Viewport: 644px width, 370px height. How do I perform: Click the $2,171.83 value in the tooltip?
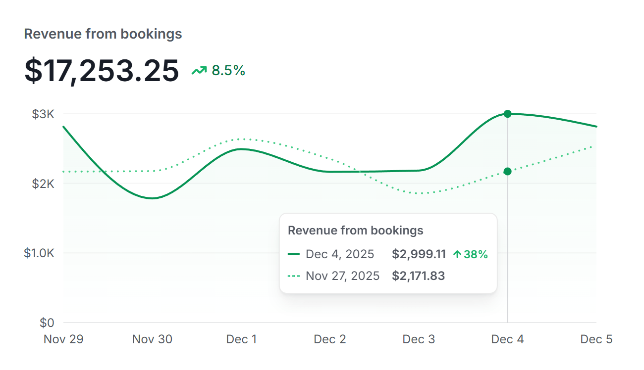point(418,276)
